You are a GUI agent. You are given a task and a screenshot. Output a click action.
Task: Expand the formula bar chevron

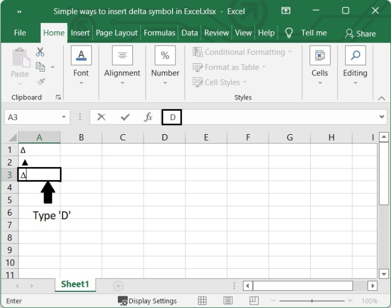point(382,117)
